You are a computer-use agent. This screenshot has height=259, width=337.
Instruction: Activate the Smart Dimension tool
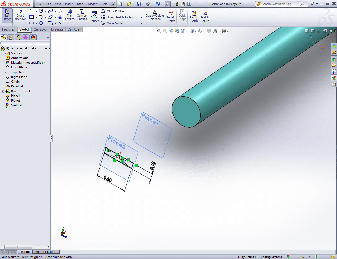[x=20, y=15]
